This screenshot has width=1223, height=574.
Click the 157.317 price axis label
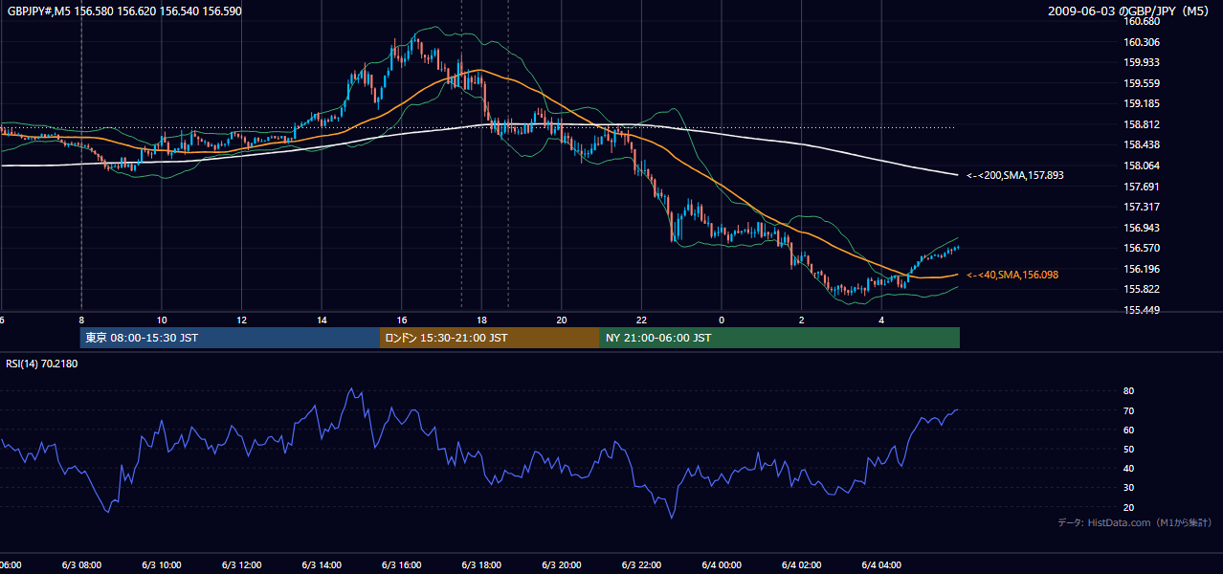1143,207
